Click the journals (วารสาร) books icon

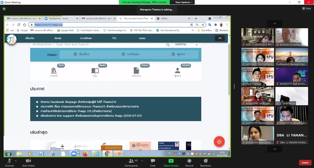point(54,70)
